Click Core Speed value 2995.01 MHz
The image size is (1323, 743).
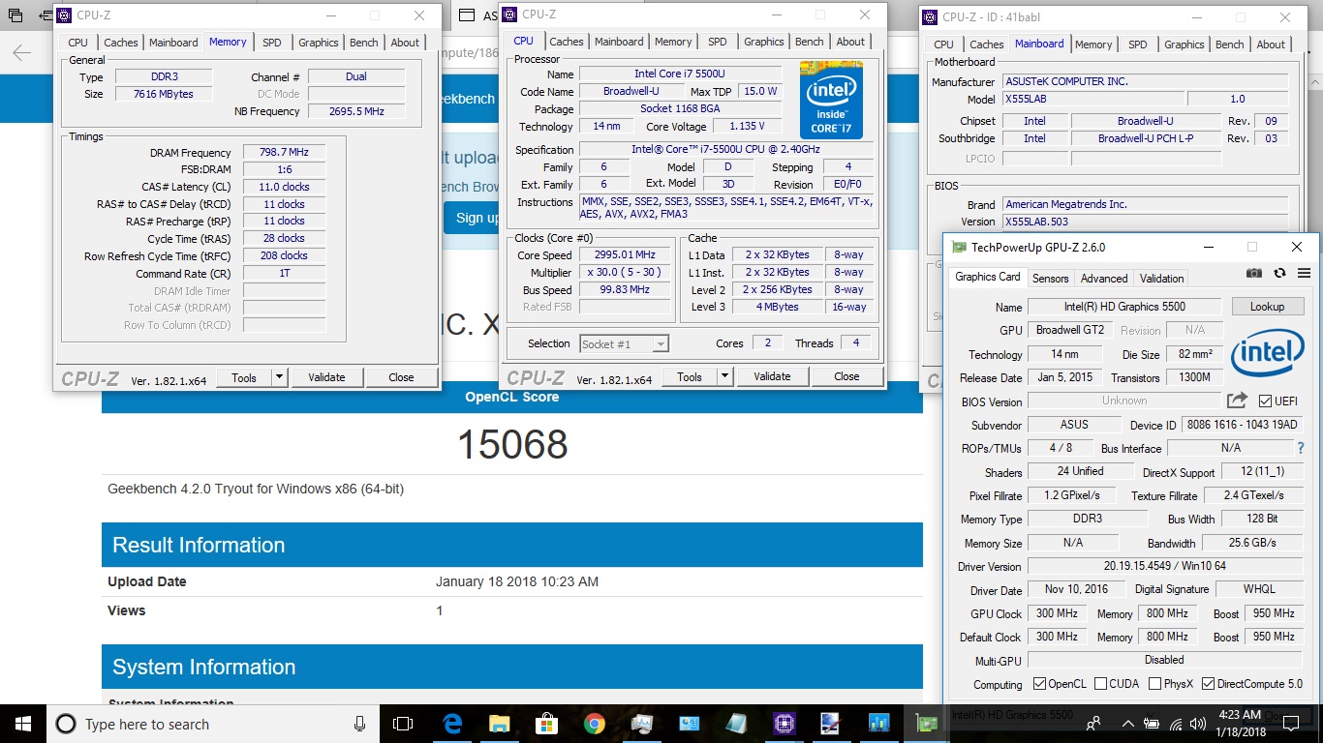(625, 254)
